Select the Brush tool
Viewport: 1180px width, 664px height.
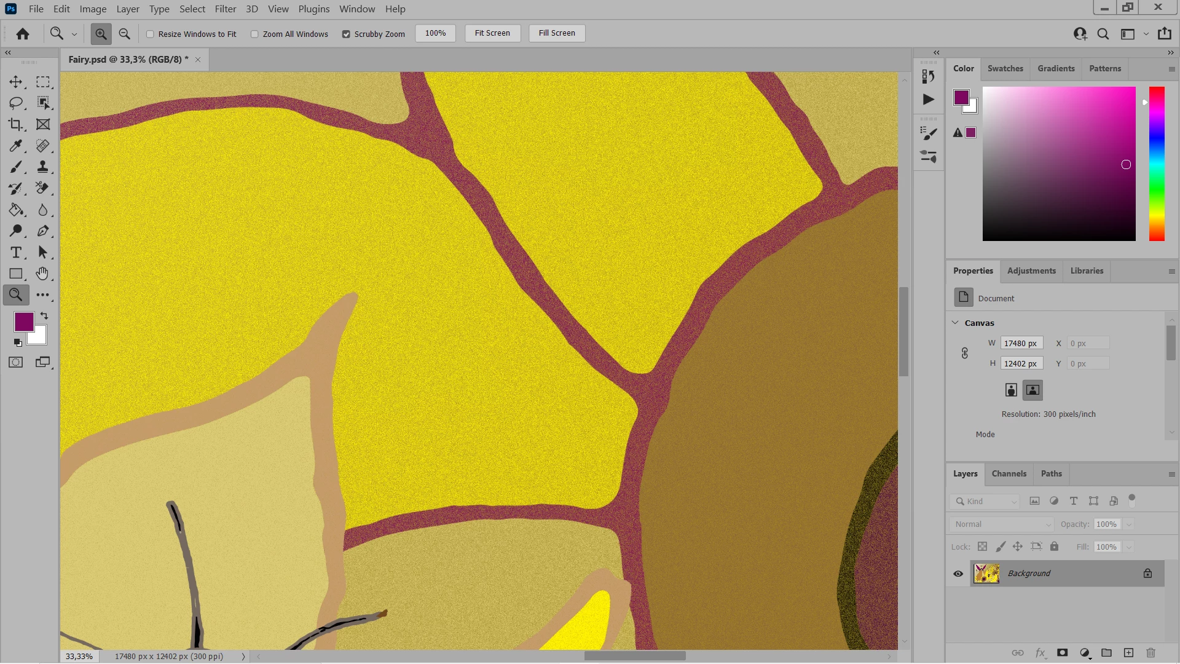(16, 167)
